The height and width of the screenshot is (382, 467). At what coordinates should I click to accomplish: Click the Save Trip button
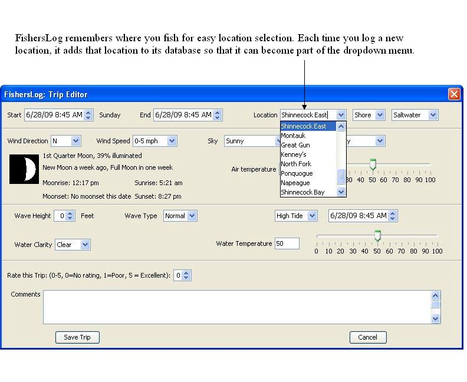(77, 337)
